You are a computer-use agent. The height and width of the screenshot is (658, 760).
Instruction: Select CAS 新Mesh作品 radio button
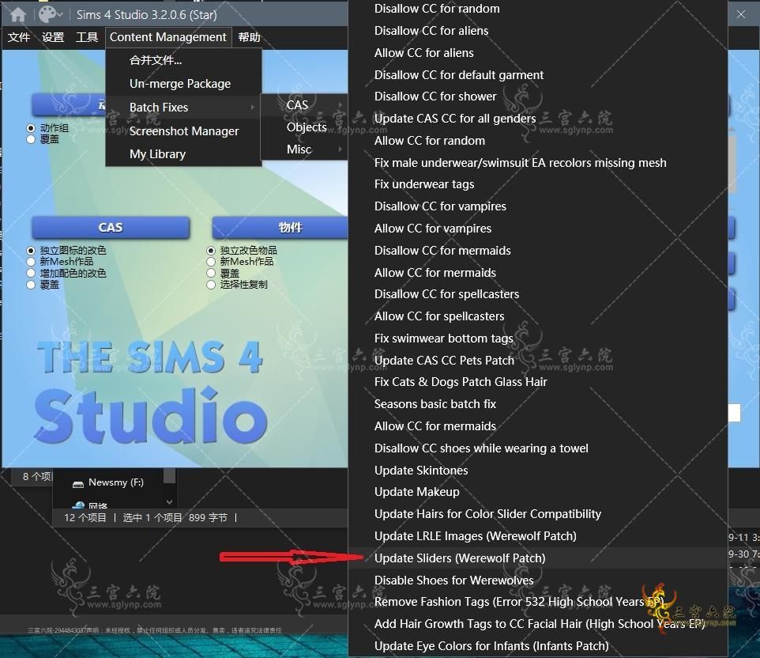(31, 262)
